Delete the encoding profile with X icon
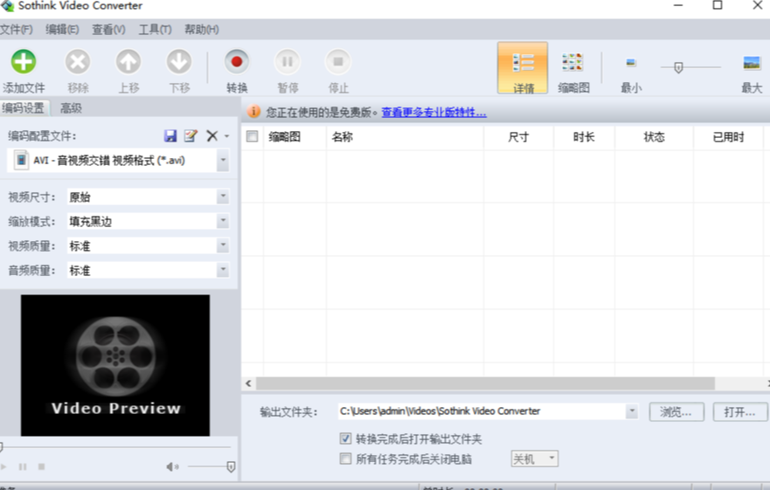The width and height of the screenshot is (770, 490). (x=212, y=135)
